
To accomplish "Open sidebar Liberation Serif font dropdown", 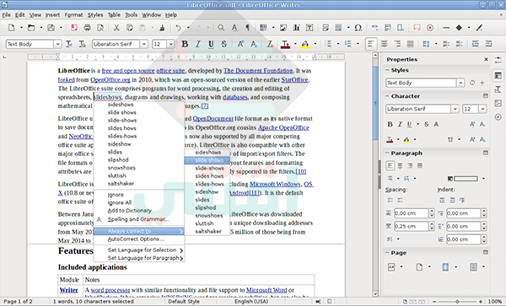I will point(455,109).
